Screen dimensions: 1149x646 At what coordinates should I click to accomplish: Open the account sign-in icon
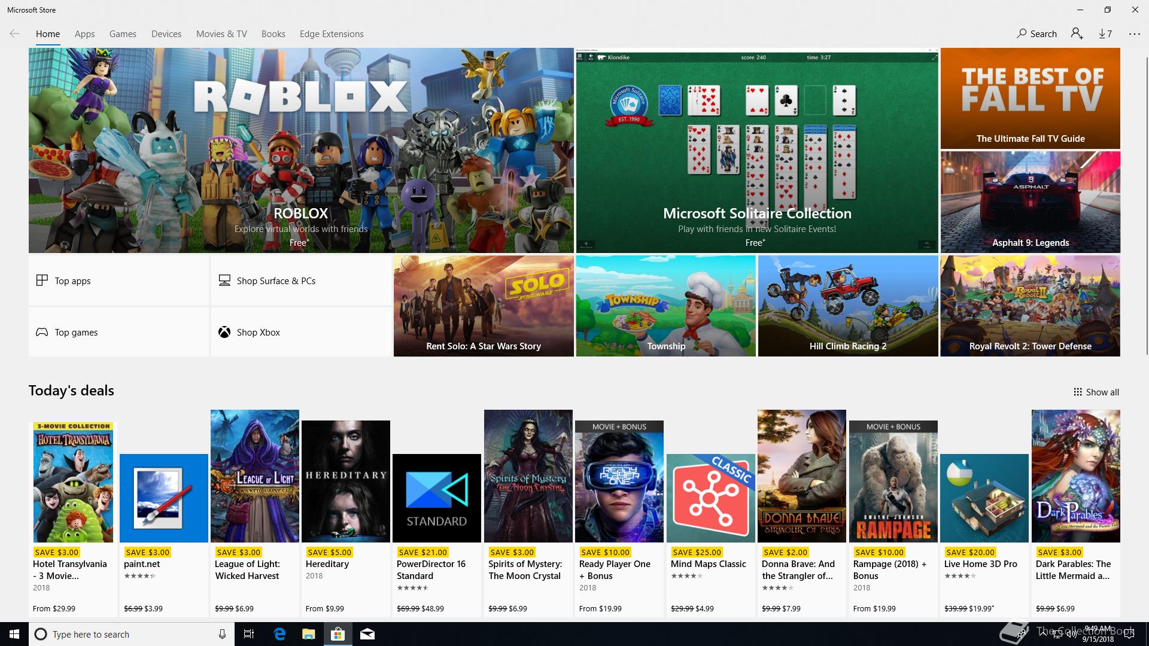click(x=1077, y=33)
